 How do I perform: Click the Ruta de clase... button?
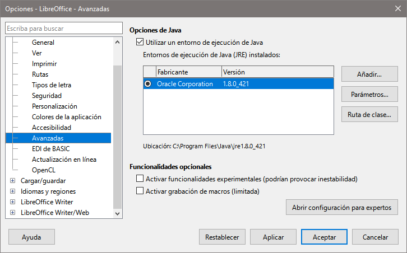[x=369, y=115]
